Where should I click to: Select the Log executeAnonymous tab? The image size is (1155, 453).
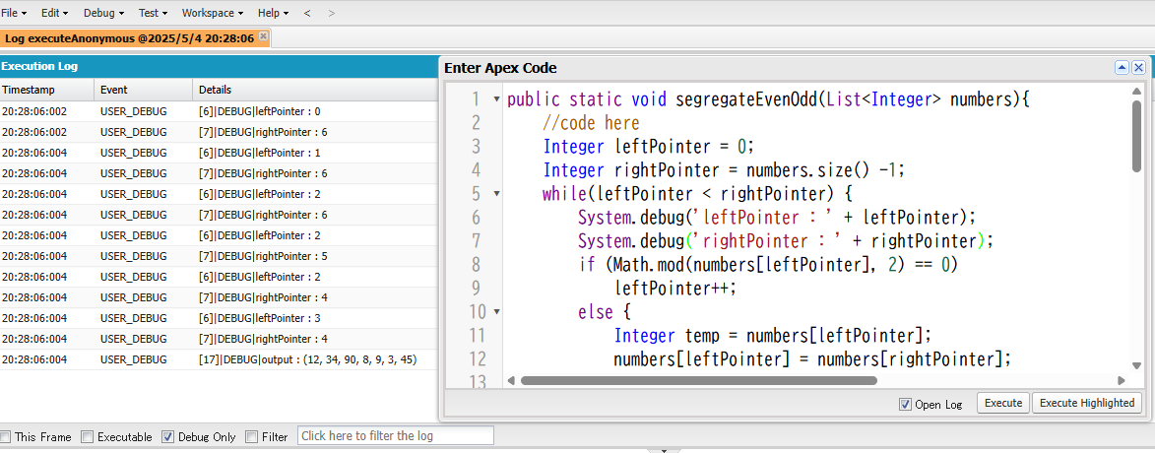pos(130,37)
